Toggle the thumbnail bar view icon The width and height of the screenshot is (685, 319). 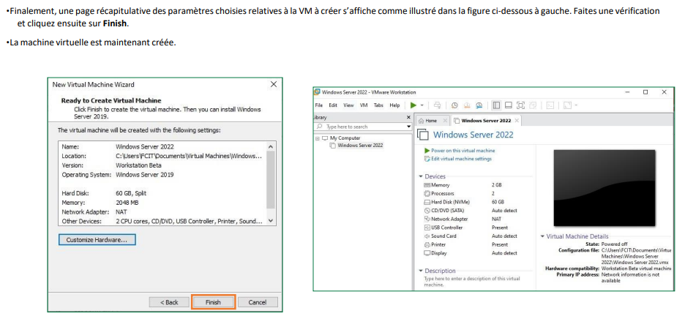[508, 105]
